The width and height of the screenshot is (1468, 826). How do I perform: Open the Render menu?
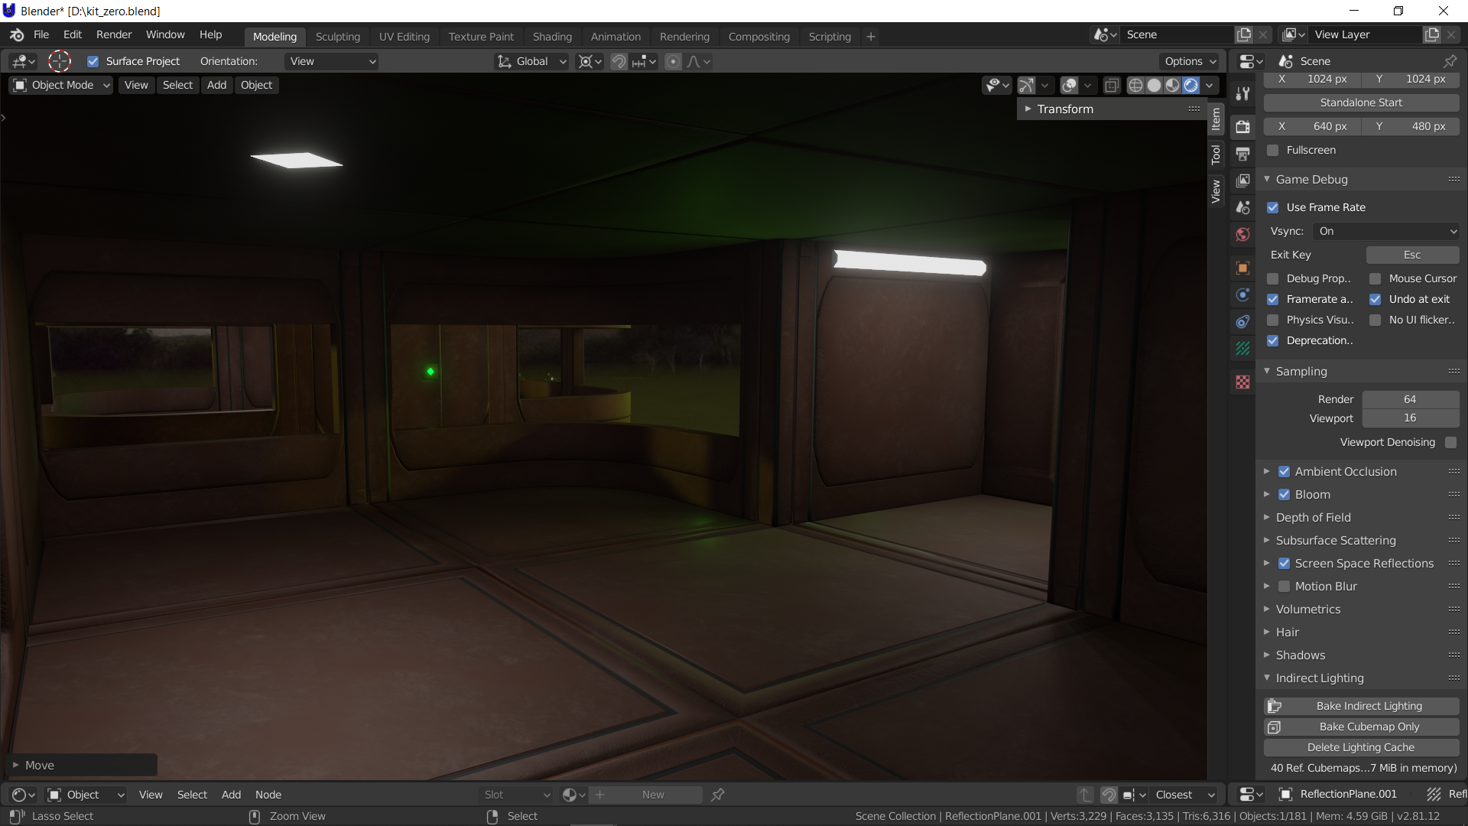[114, 34]
